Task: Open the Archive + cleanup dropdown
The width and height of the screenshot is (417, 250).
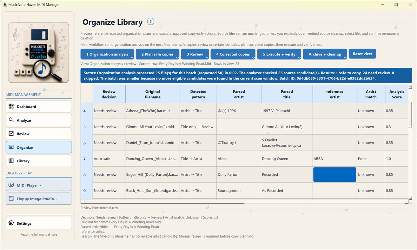Action: [345, 57]
